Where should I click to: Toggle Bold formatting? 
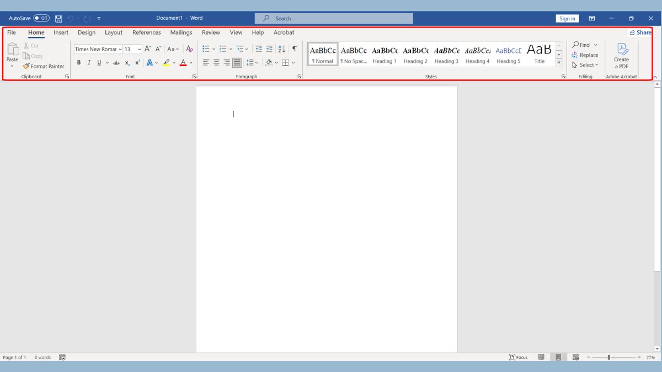click(79, 63)
